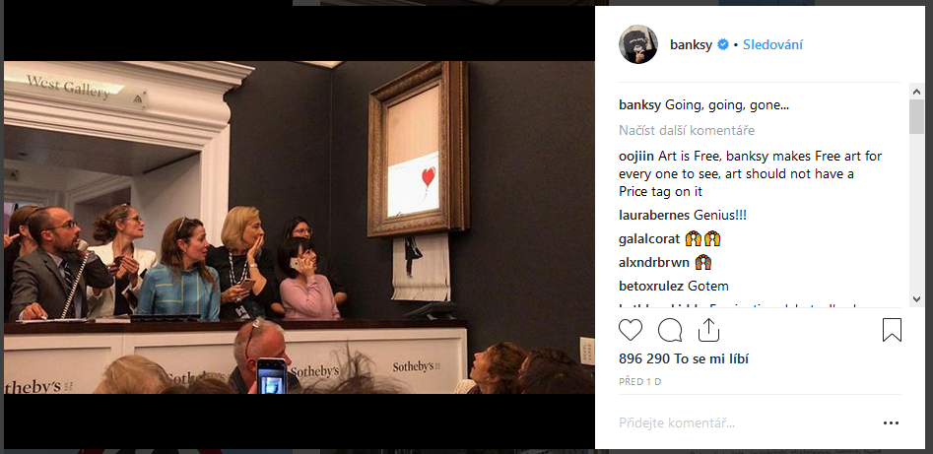Open banksy's profile avatar picture
This screenshot has width=933, height=454.
click(637, 44)
